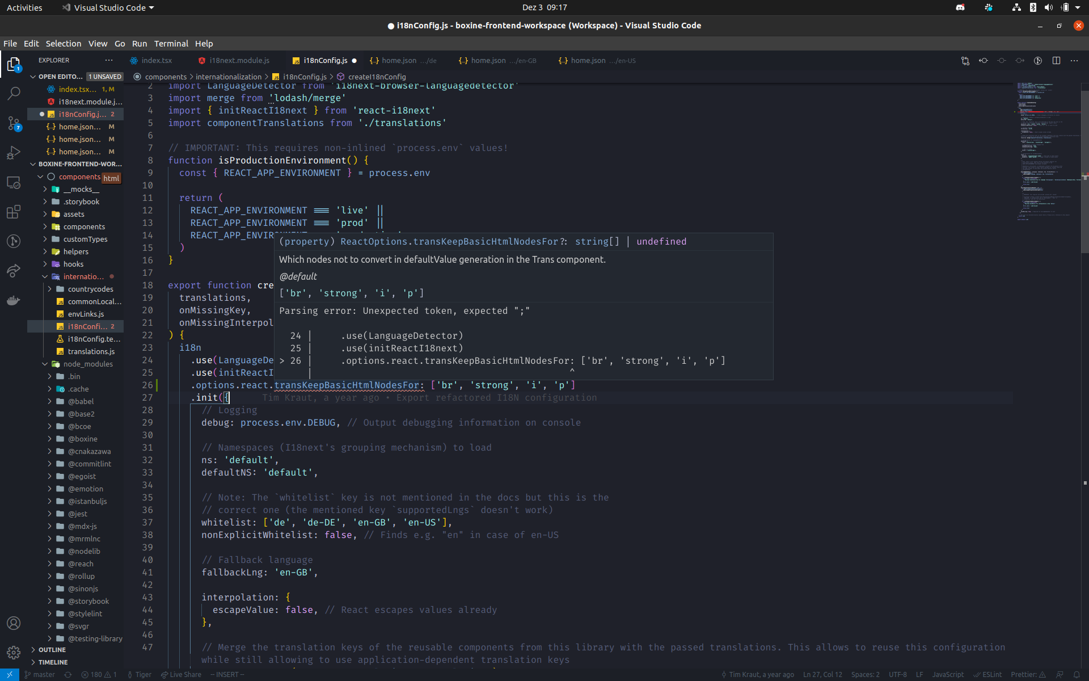
Task: Click Live Share in the status bar
Action: [181, 675]
